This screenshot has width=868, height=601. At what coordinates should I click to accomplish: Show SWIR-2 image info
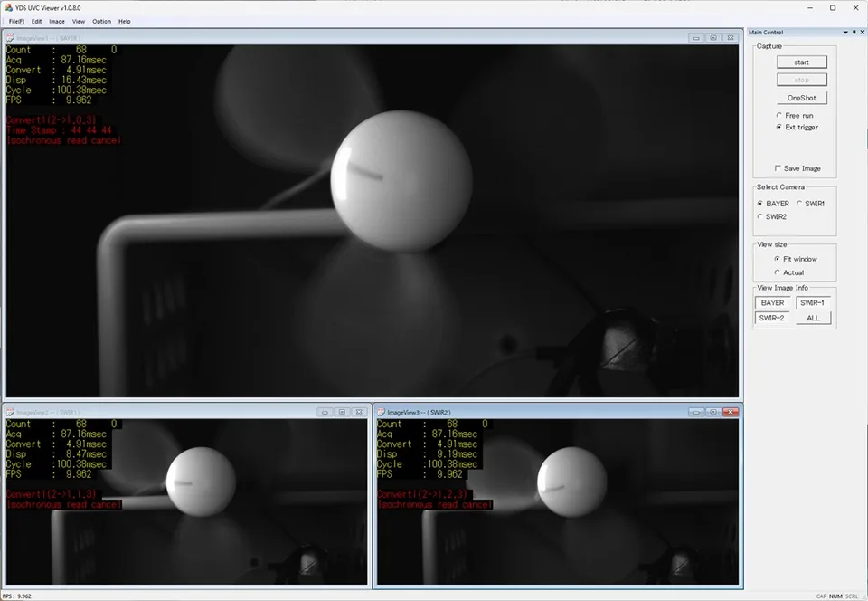[x=772, y=318]
